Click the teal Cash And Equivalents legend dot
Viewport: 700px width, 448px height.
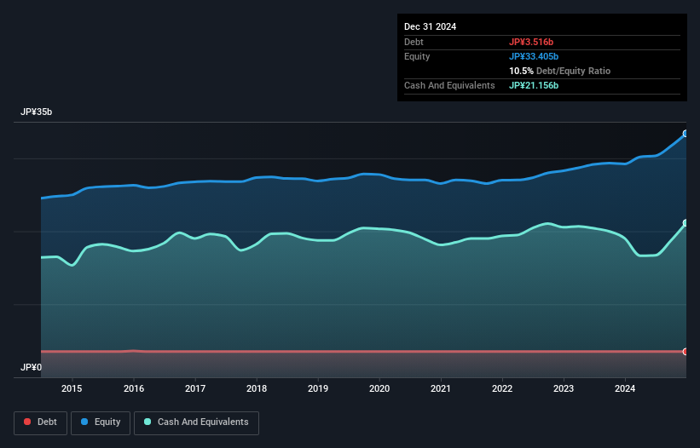click(x=148, y=422)
